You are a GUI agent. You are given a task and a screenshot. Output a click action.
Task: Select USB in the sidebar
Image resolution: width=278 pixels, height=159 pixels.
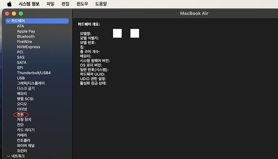(x=21, y=78)
